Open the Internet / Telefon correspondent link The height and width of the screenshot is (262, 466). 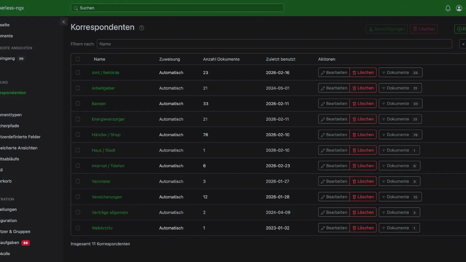tap(108, 166)
